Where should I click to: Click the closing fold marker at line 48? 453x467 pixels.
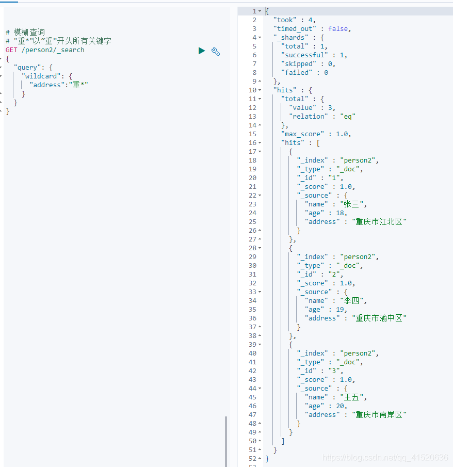click(x=260, y=424)
